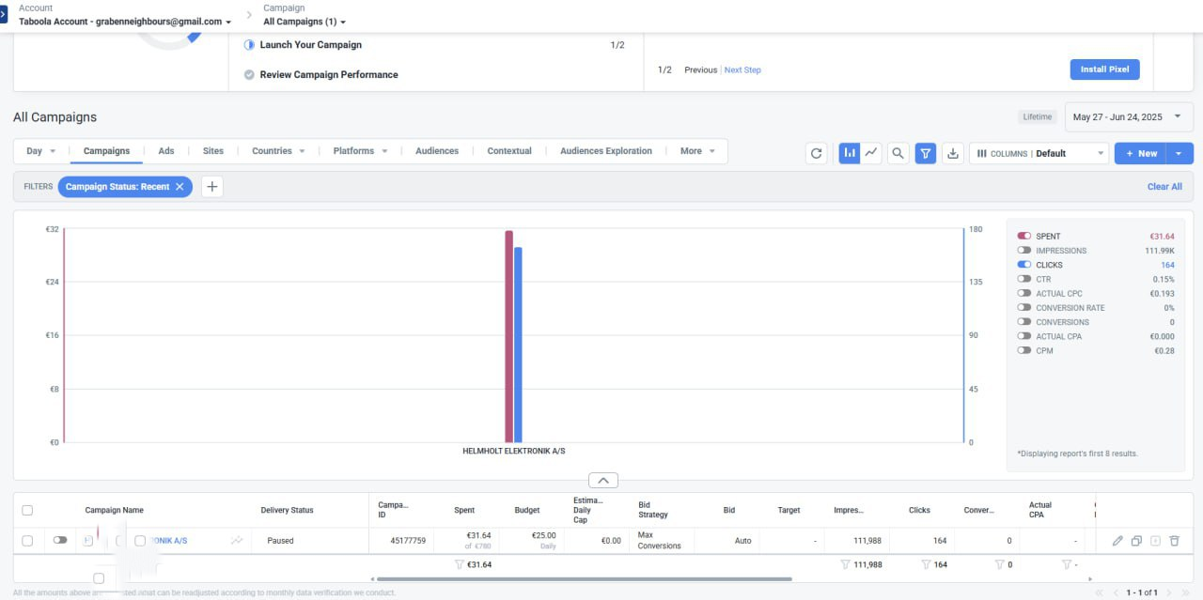Toggle IMPRESSIONS metric in chart legend
1203x600 pixels.
pyautogui.click(x=1024, y=250)
